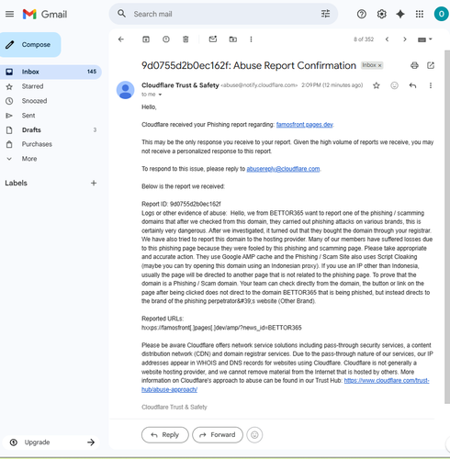Click the Compose button
The width and height of the screenshot is (450, 459).
tap(30, 45)
